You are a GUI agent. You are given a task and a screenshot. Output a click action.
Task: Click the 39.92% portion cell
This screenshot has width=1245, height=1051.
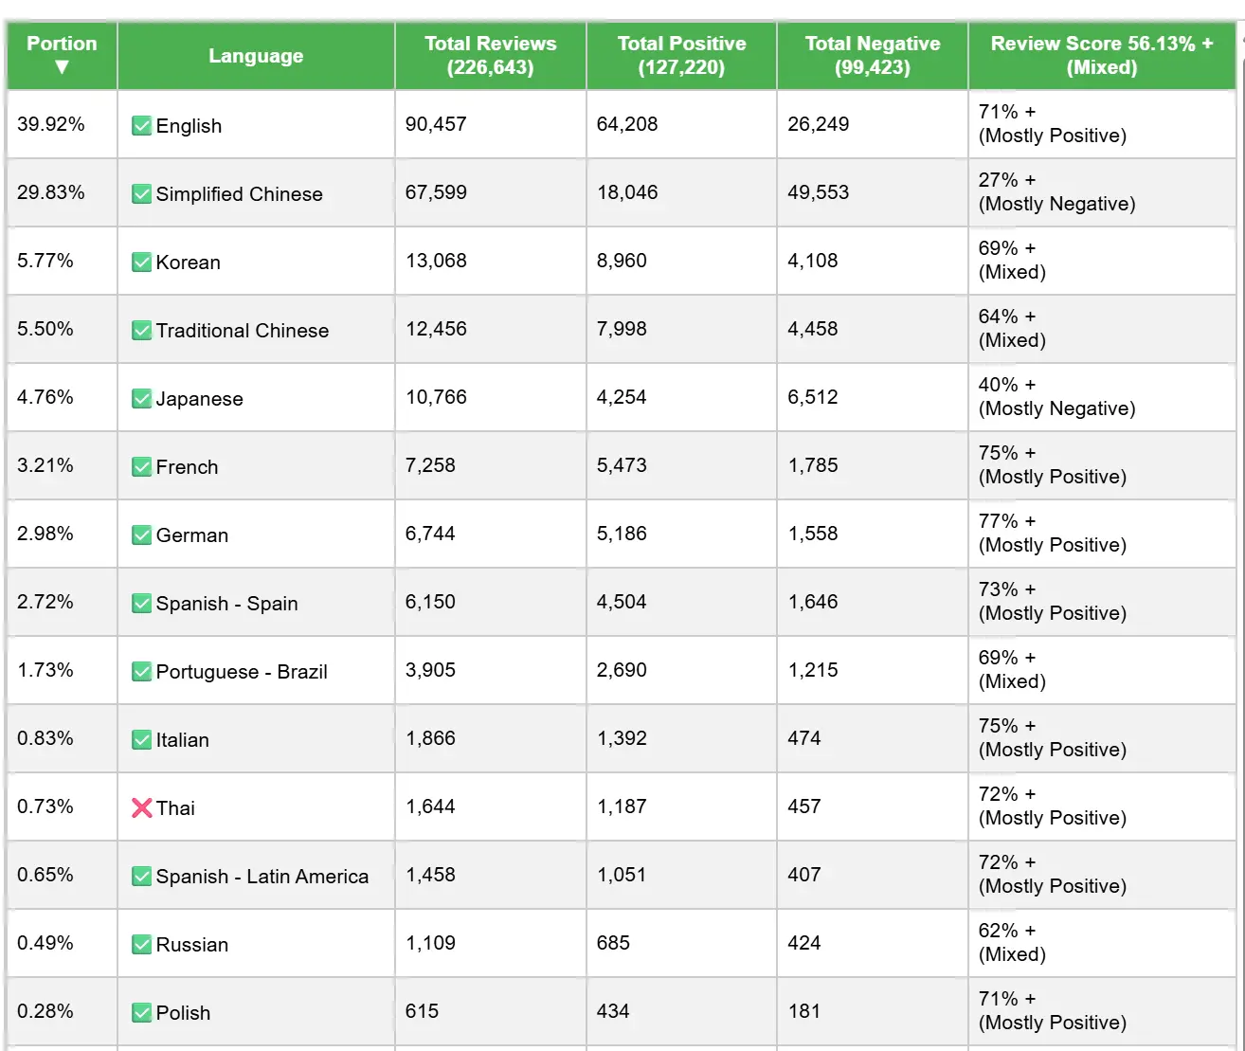tap(62, 124)
